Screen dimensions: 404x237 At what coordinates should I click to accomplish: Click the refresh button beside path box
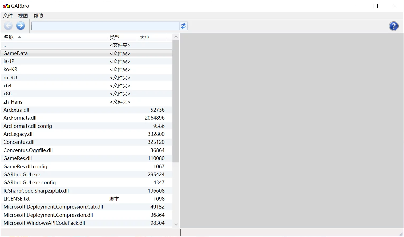183,26
